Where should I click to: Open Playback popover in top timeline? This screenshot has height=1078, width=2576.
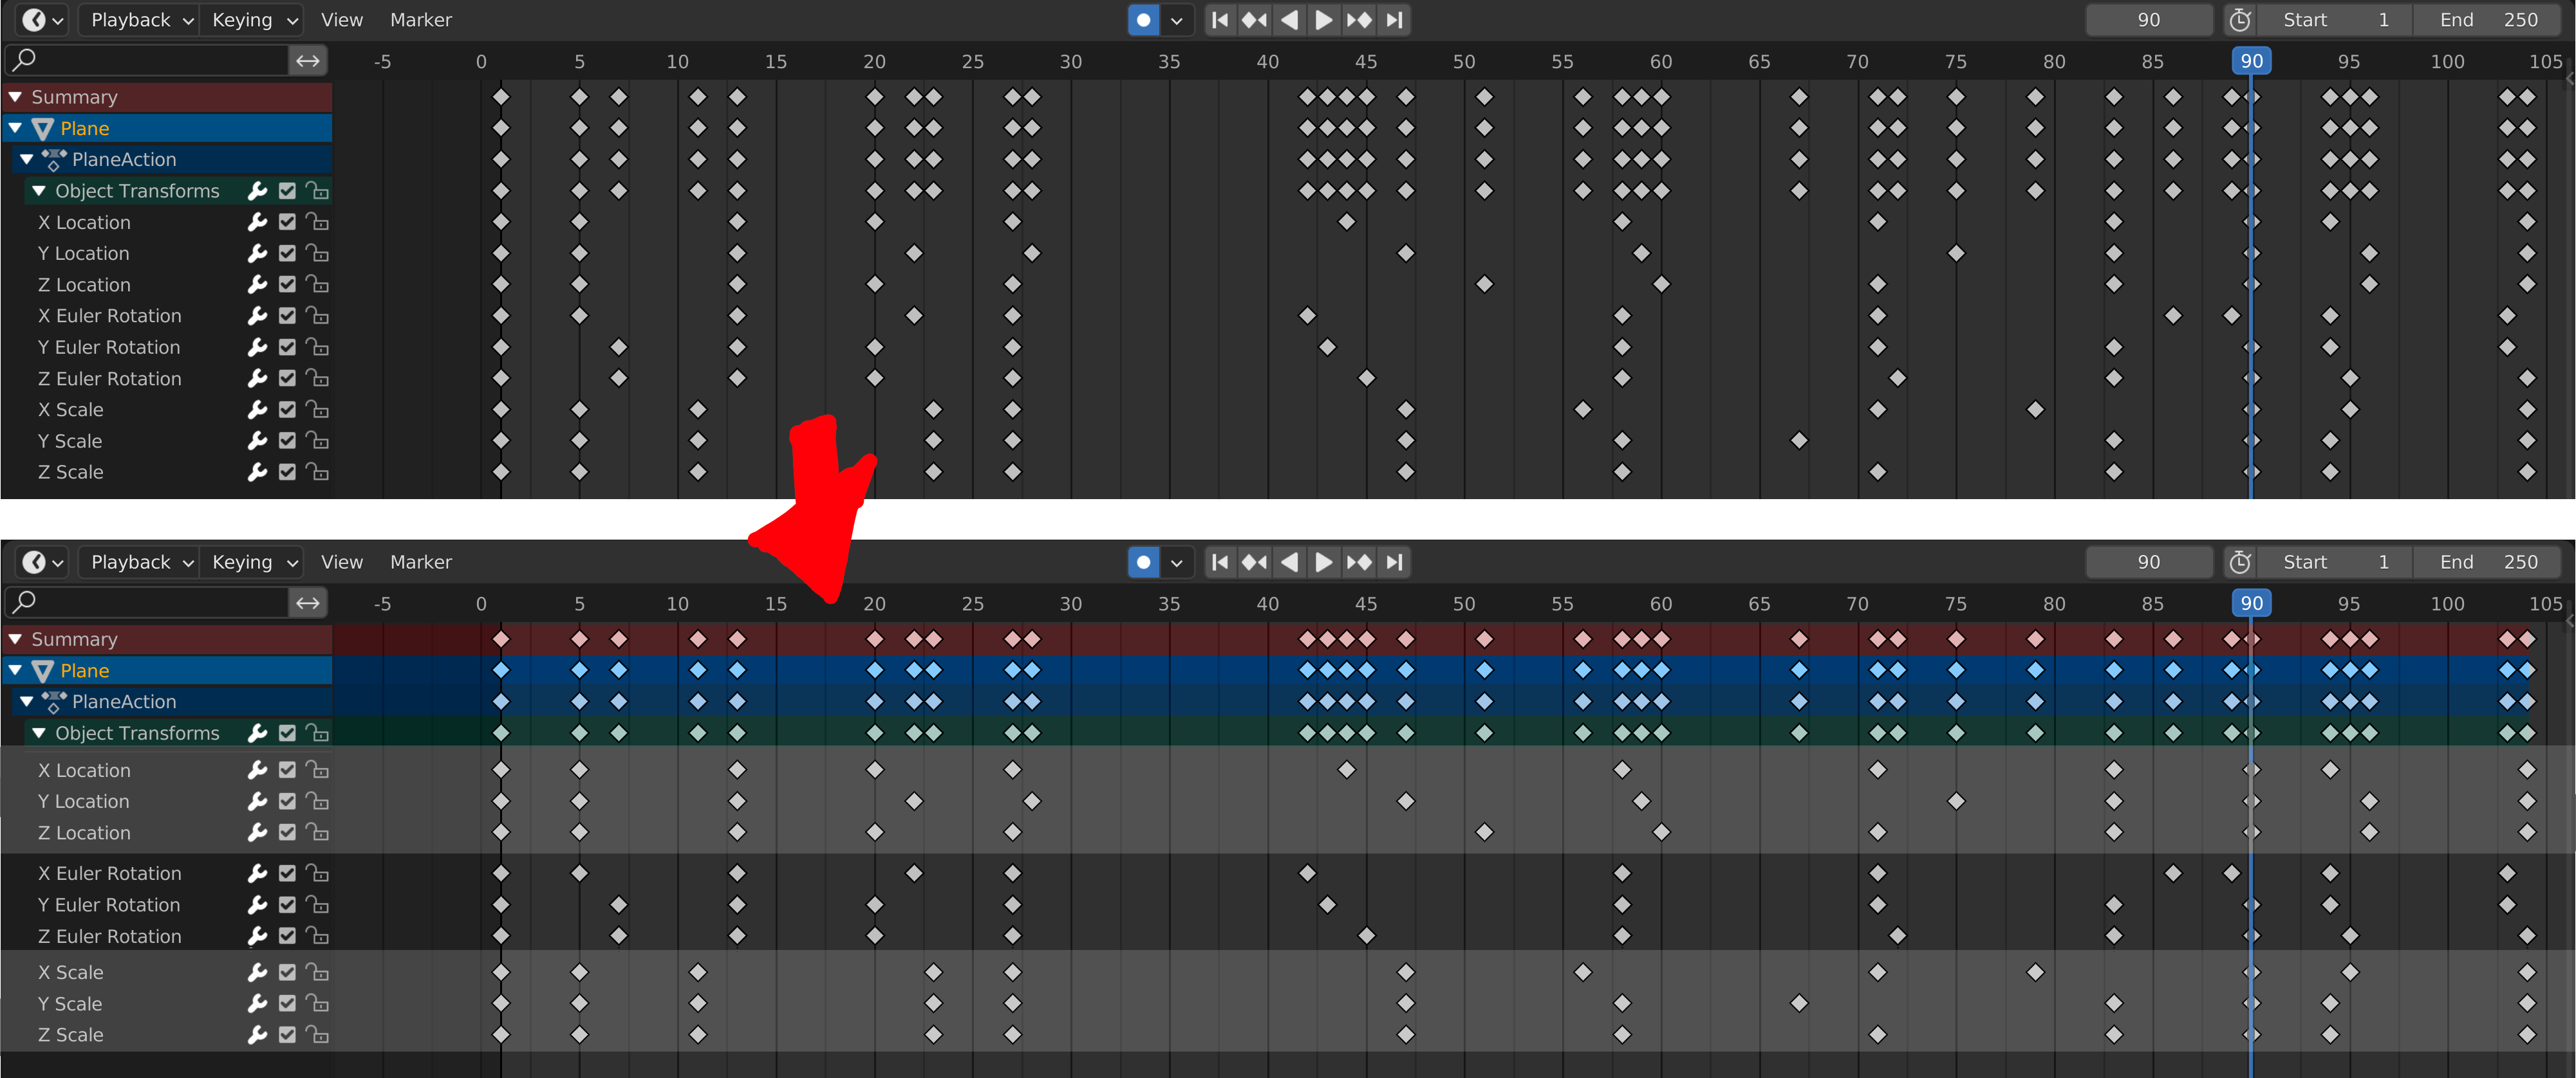(140, 20)
